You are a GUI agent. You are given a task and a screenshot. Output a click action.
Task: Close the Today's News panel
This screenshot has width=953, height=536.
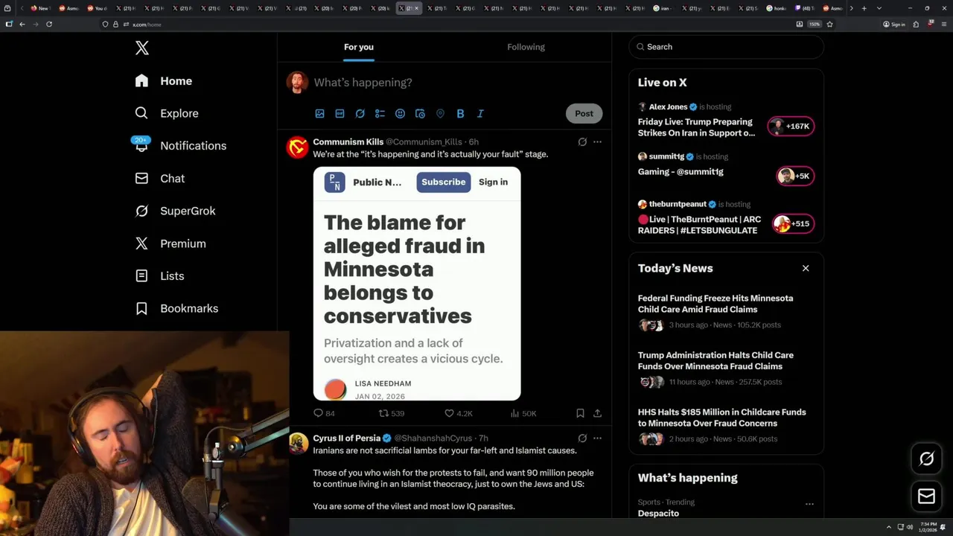[806, 269]
